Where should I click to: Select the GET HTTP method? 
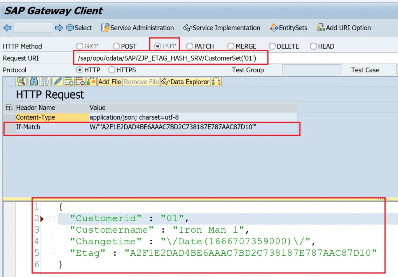80,46
